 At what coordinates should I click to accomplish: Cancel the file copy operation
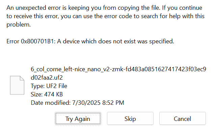click(182, 119)
